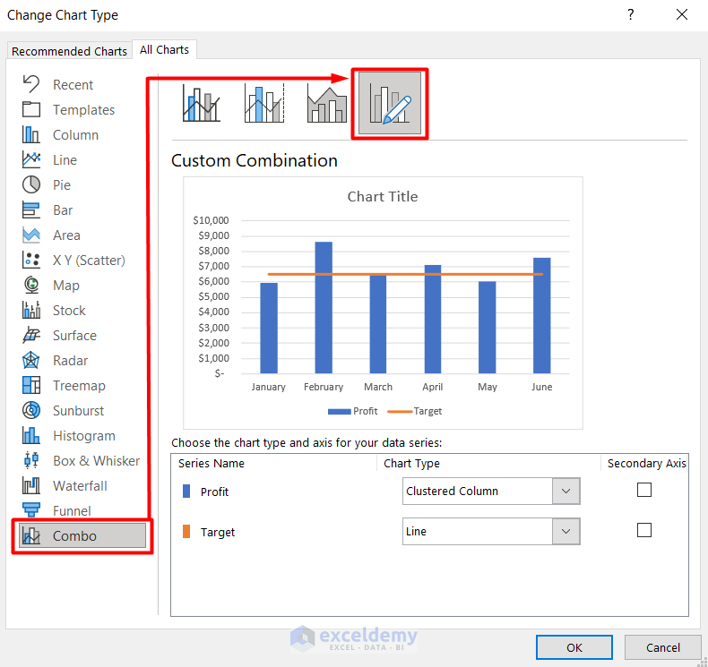Screen dimensions: 708x667
Task: Close the Change Chart Type dialog
Action: (x=682, y=14)
